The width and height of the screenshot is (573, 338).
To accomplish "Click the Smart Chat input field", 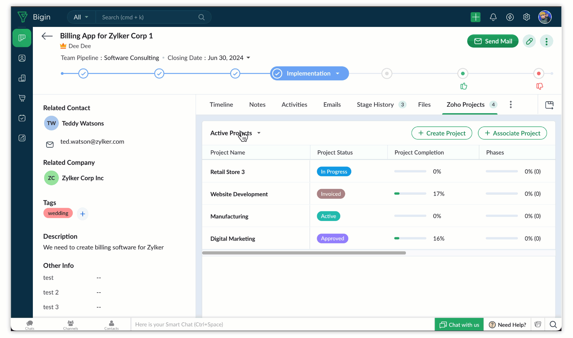I will tap(283, 325).
